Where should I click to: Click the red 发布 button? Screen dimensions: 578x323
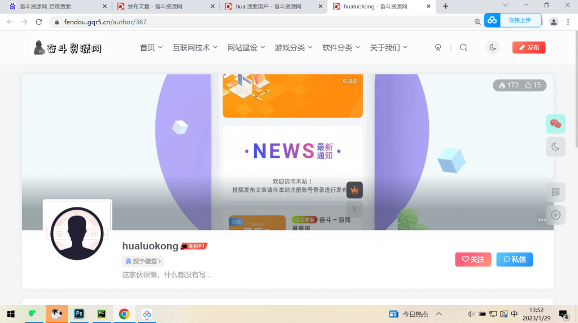[x=528, y=47]
